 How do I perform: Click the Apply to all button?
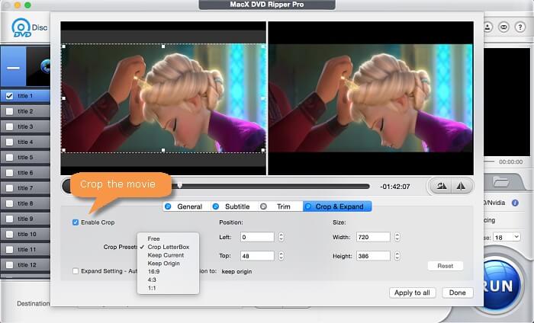[x=413, y=293]
